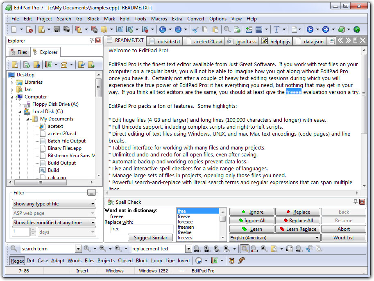This screenshot has height=281, width=374.
Task: Toggle the Regex search option
Action: click(18, 261)
